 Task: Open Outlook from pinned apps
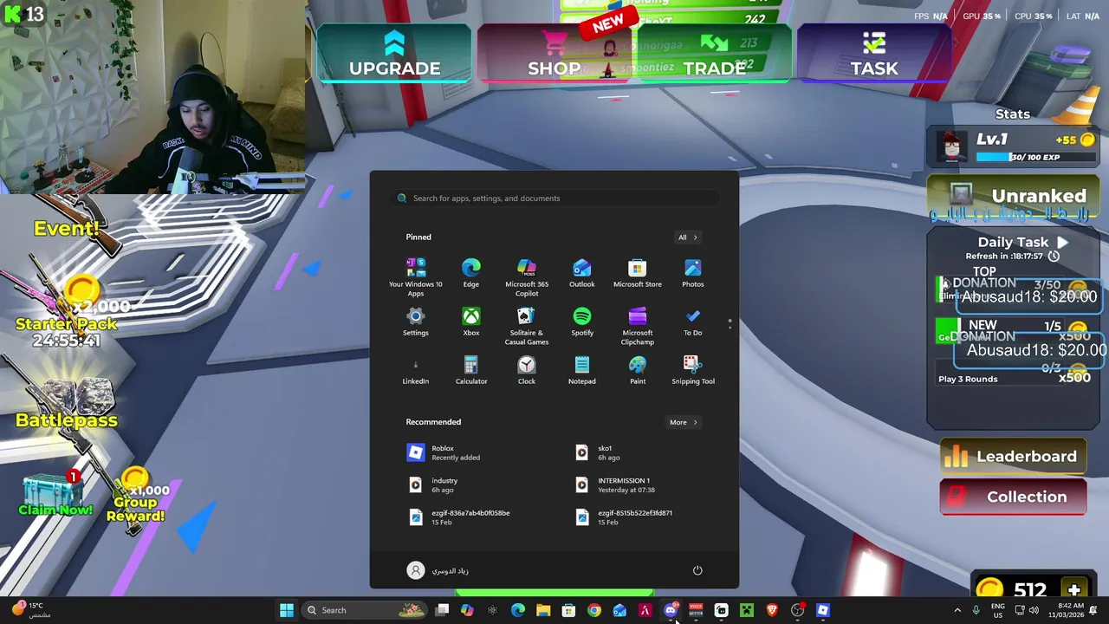[582, 273]
